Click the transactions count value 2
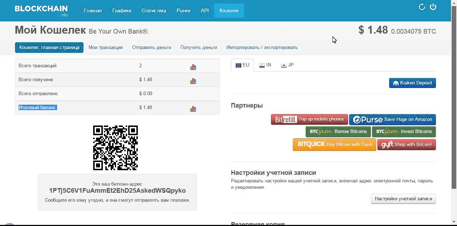 [x=141, y=65]
